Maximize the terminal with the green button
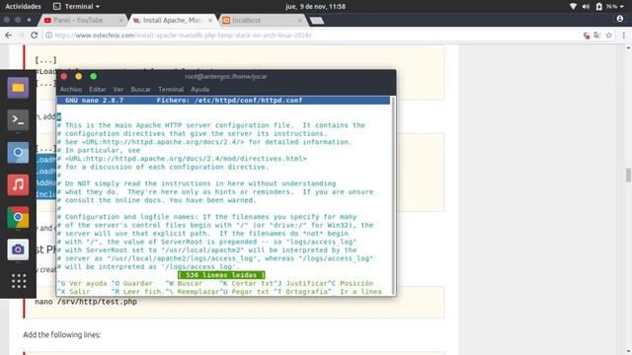The image size is (632, 355). tap(94, 76)
